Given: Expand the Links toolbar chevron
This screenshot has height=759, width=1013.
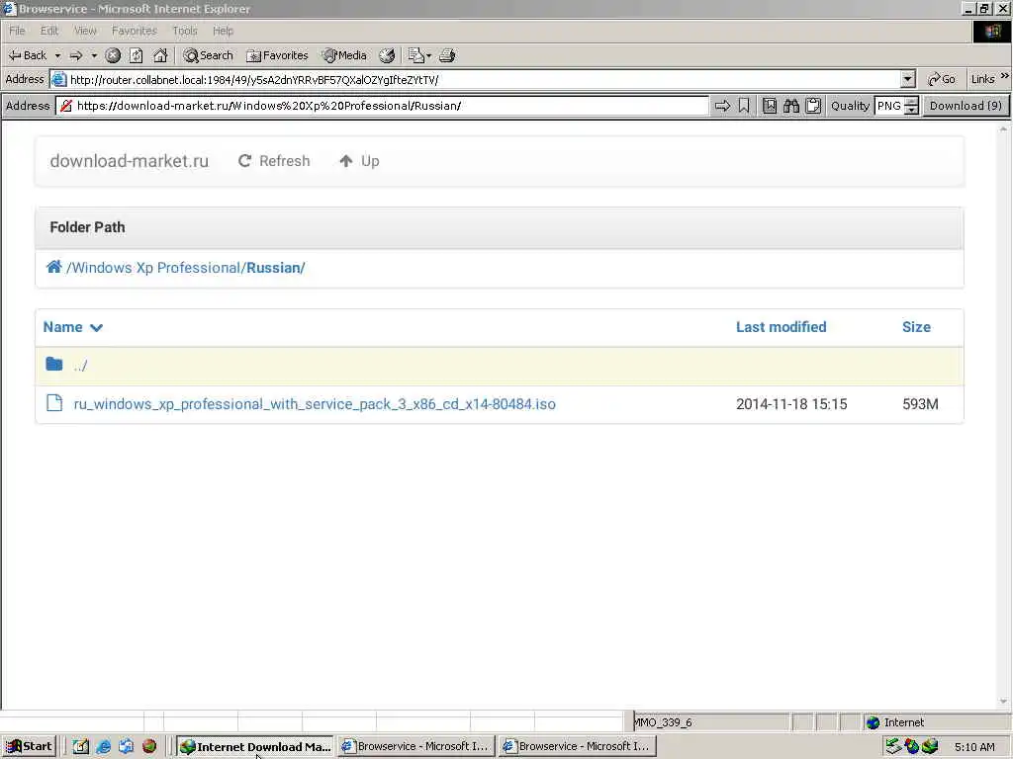Looking at the screenshot, I should tap(1005, 76).
